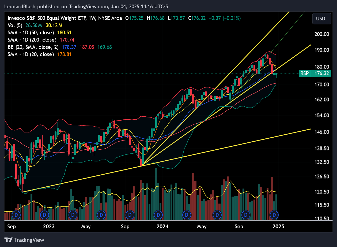The width and height of the screenshot is (337, 247).
Task: Click the 178.81 SMA 20 value
Action: coord(65,54)
